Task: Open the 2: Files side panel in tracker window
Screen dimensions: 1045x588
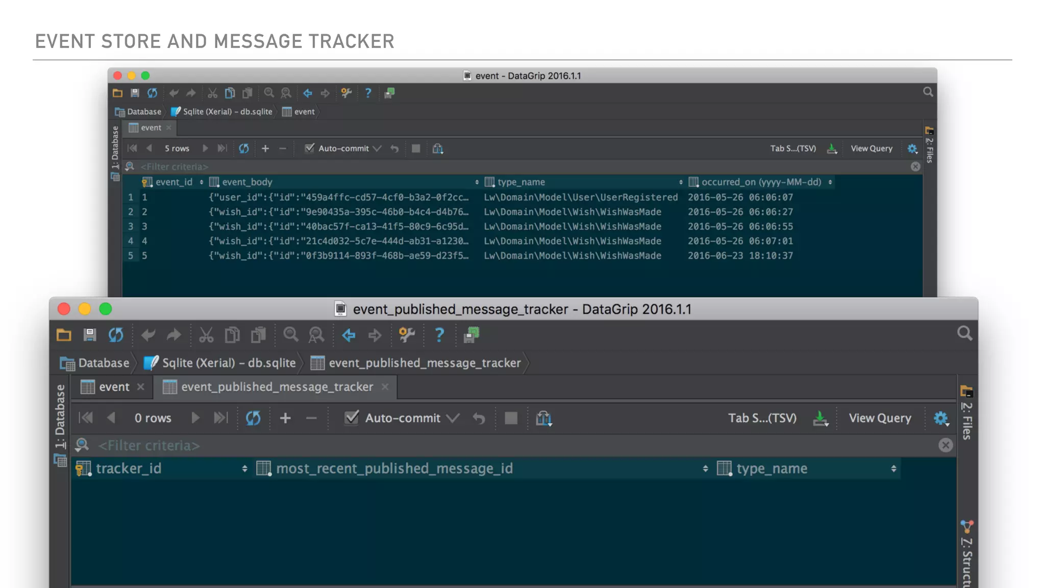Action: coord(966,413)
